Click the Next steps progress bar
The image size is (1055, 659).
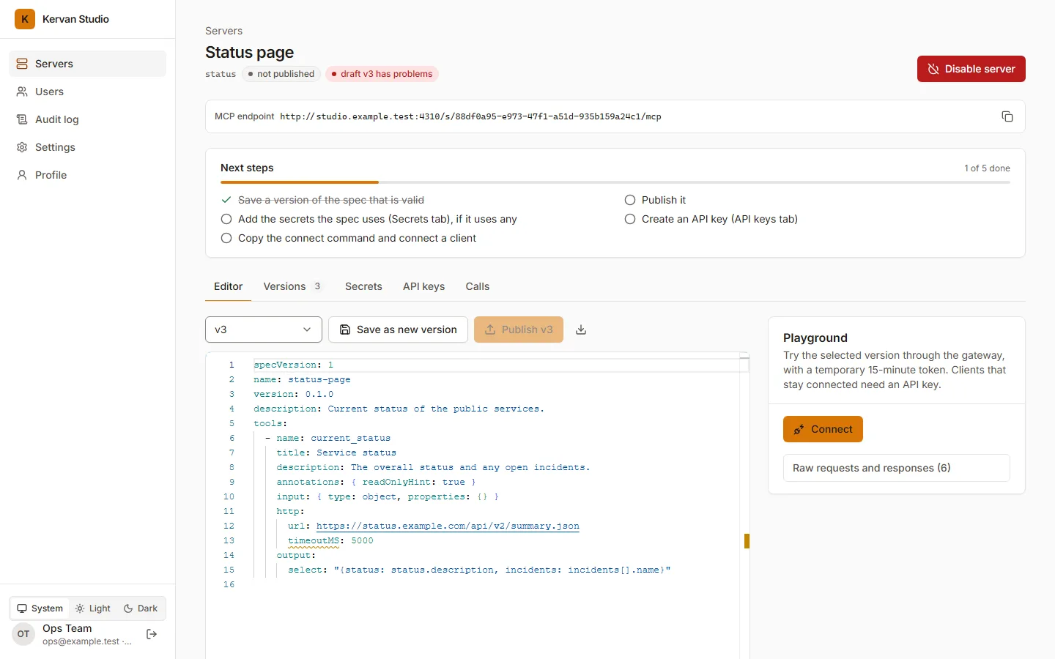[x=615, y=182]
